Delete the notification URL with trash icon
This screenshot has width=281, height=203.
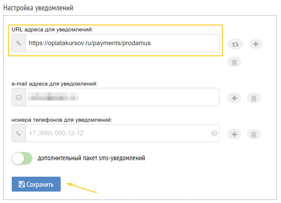point(234,62)
